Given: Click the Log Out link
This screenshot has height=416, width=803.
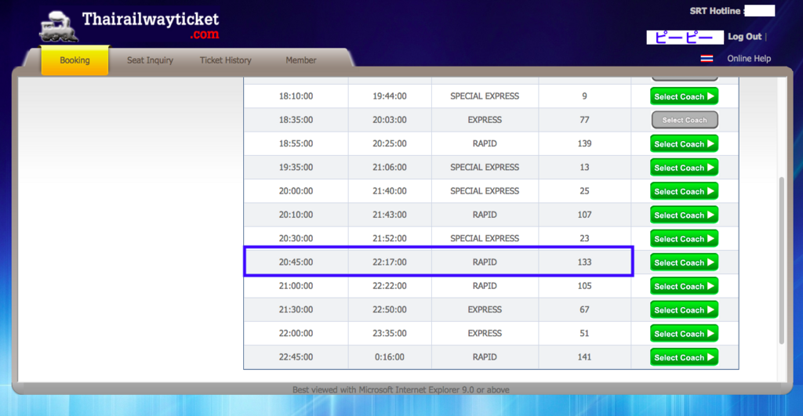Looking at the screenshot, I should (745, 37).
